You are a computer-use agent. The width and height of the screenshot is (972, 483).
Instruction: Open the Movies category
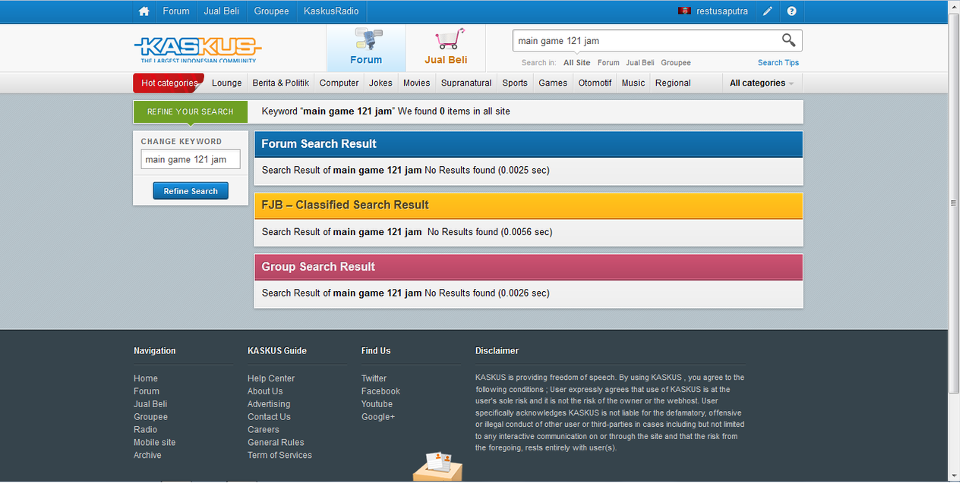(x=417, y=83)
